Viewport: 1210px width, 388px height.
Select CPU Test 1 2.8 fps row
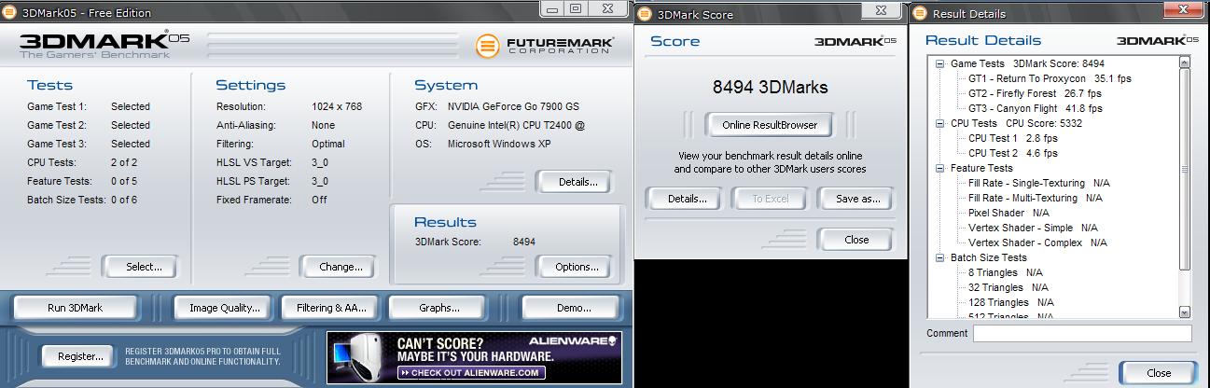point(1012,138)
